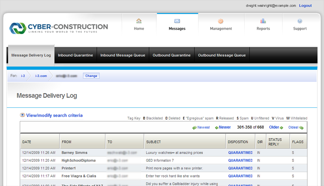Go to the Newer messages page
Screen dimensions: 324x186
pyautogui.click(x=225, y=127)
